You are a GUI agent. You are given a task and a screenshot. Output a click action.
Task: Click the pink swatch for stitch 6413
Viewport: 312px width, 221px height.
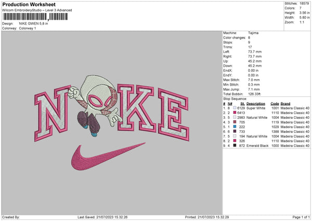click(235, 113)
